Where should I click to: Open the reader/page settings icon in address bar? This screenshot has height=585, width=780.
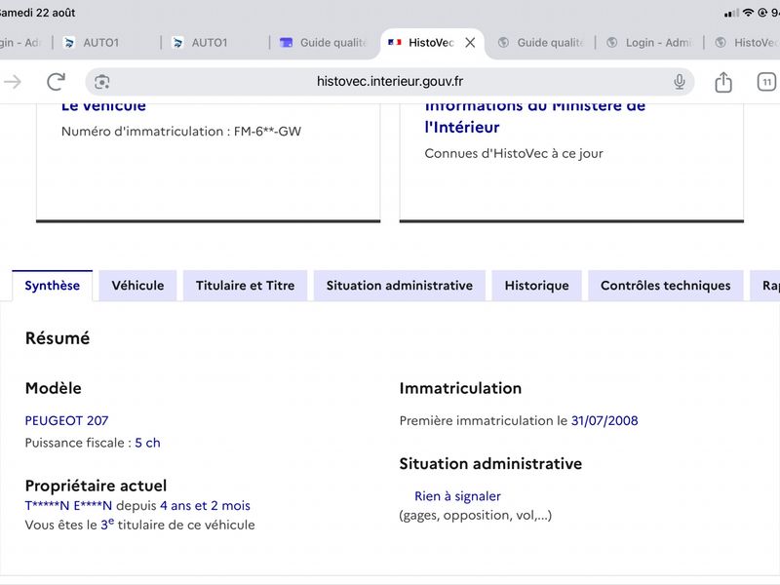pyautogui.click(x=102, y=82)
